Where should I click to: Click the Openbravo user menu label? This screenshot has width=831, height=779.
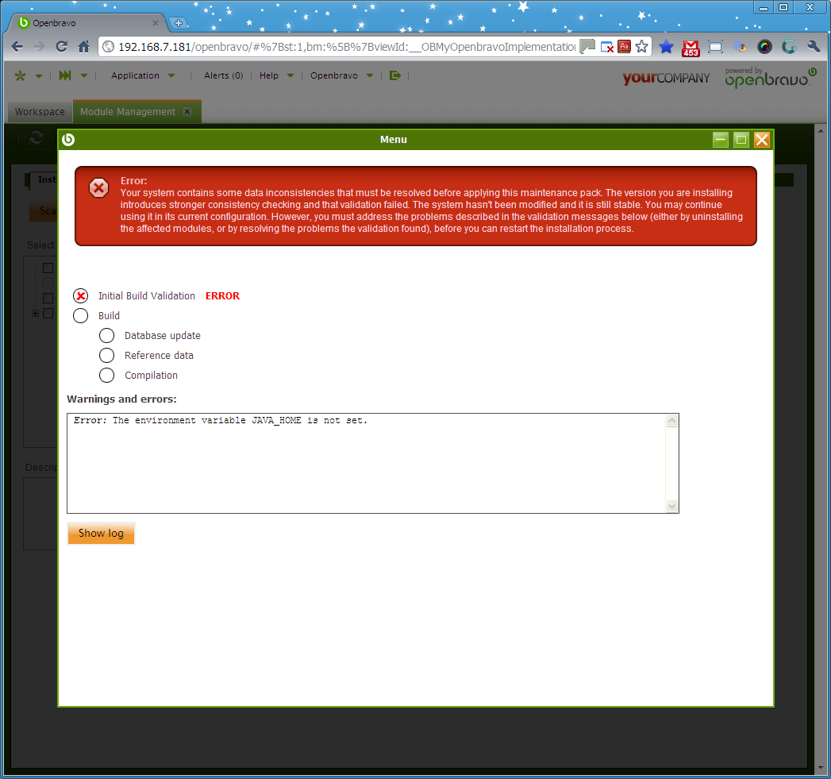click(x=334, y=75)
